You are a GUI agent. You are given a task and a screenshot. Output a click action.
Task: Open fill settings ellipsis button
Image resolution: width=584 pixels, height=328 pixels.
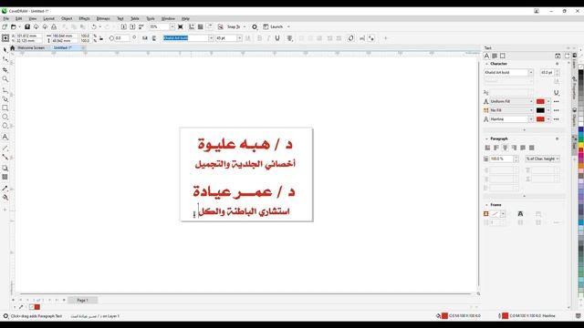pos(556,101)
